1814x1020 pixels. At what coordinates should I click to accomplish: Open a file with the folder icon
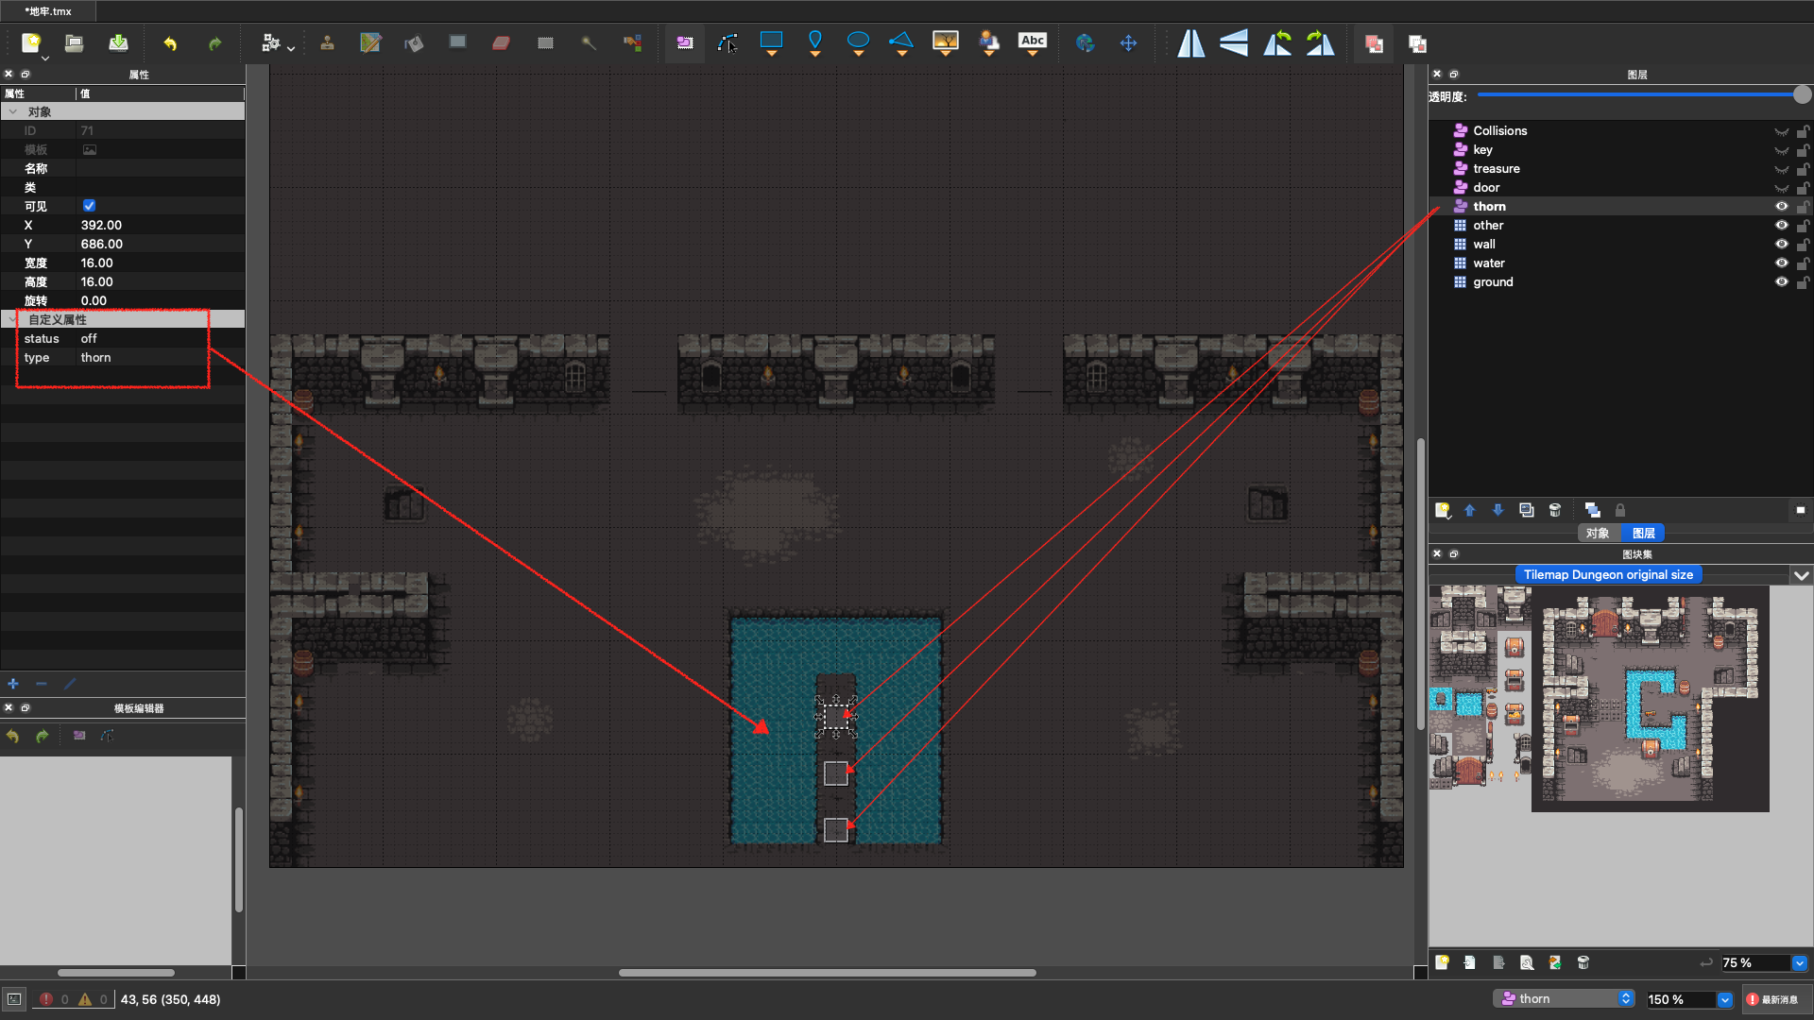click(x=74, y=43)
